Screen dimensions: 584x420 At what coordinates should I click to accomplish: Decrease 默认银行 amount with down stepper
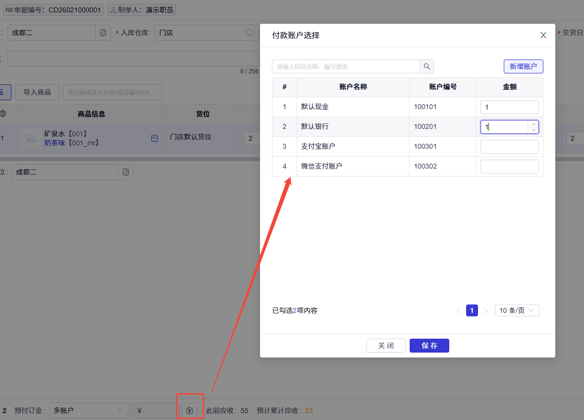pos(533,130)
